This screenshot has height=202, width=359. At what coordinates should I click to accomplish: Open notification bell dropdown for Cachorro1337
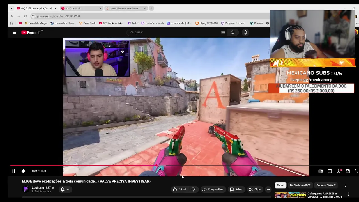tap(65, 189)
